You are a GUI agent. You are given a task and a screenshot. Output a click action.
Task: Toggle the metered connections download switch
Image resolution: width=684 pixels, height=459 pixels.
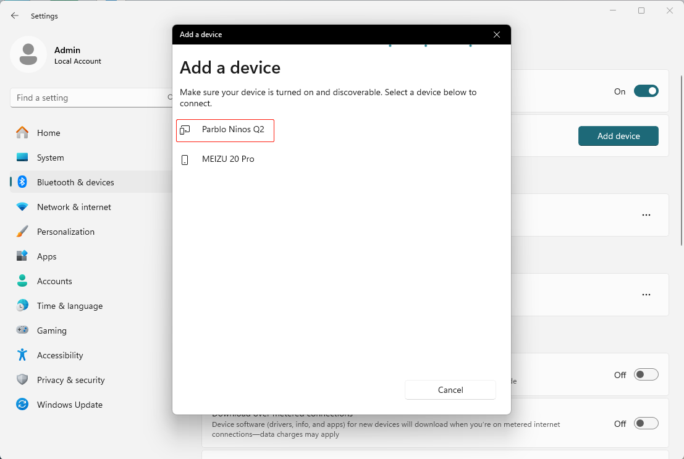(x=646, y=423)
